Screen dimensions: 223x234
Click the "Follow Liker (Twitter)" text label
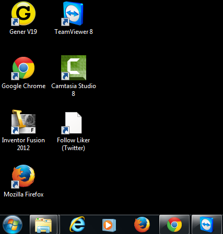tap(73, 144)
